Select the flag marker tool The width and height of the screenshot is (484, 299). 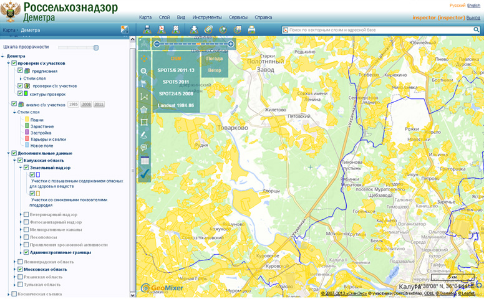(x=144, y=84)
